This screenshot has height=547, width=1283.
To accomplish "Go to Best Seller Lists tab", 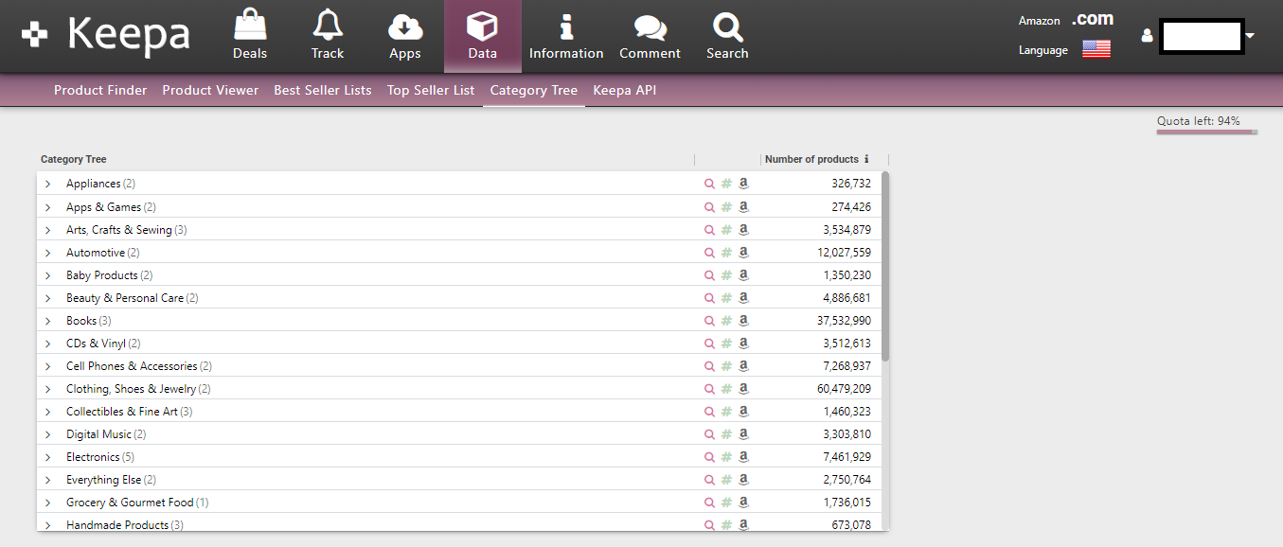I will [x=323, y=90].
